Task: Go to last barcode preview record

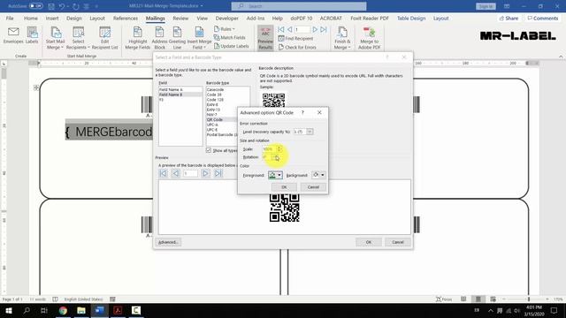Action: (x=218, y=173)
